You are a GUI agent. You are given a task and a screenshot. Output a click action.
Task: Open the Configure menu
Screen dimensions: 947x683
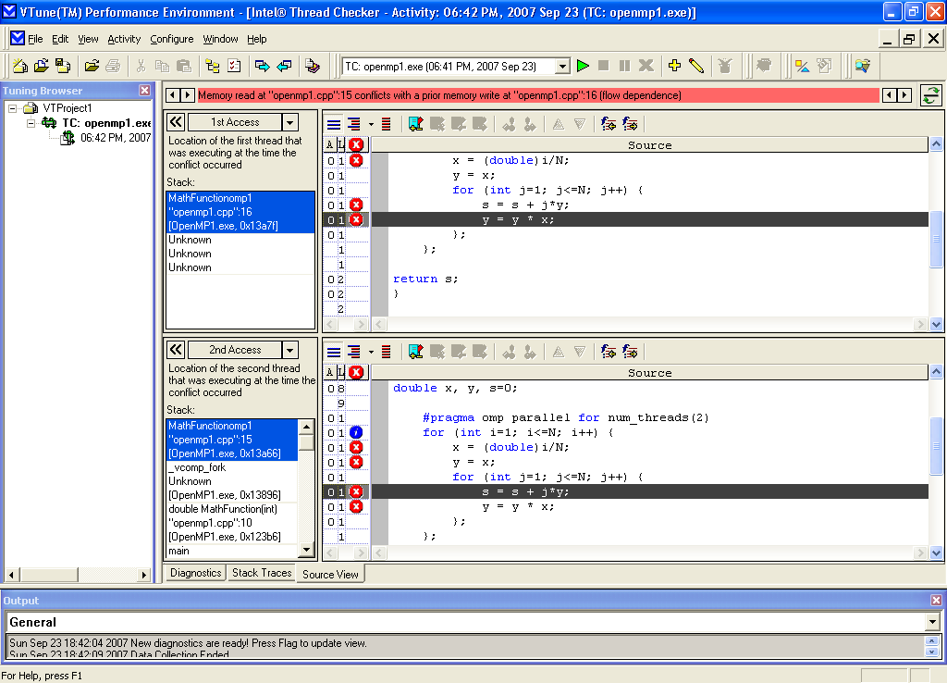coord(171,39)
